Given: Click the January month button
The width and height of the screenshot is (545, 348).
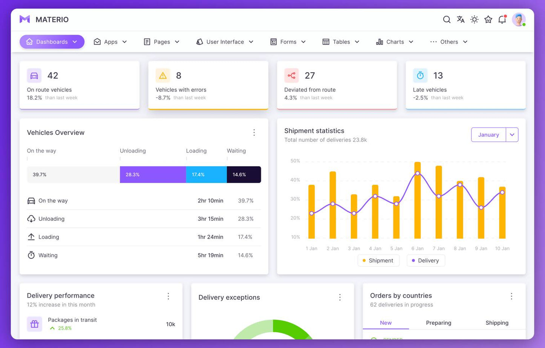Looking at the screenshot, I should [488, 135].
